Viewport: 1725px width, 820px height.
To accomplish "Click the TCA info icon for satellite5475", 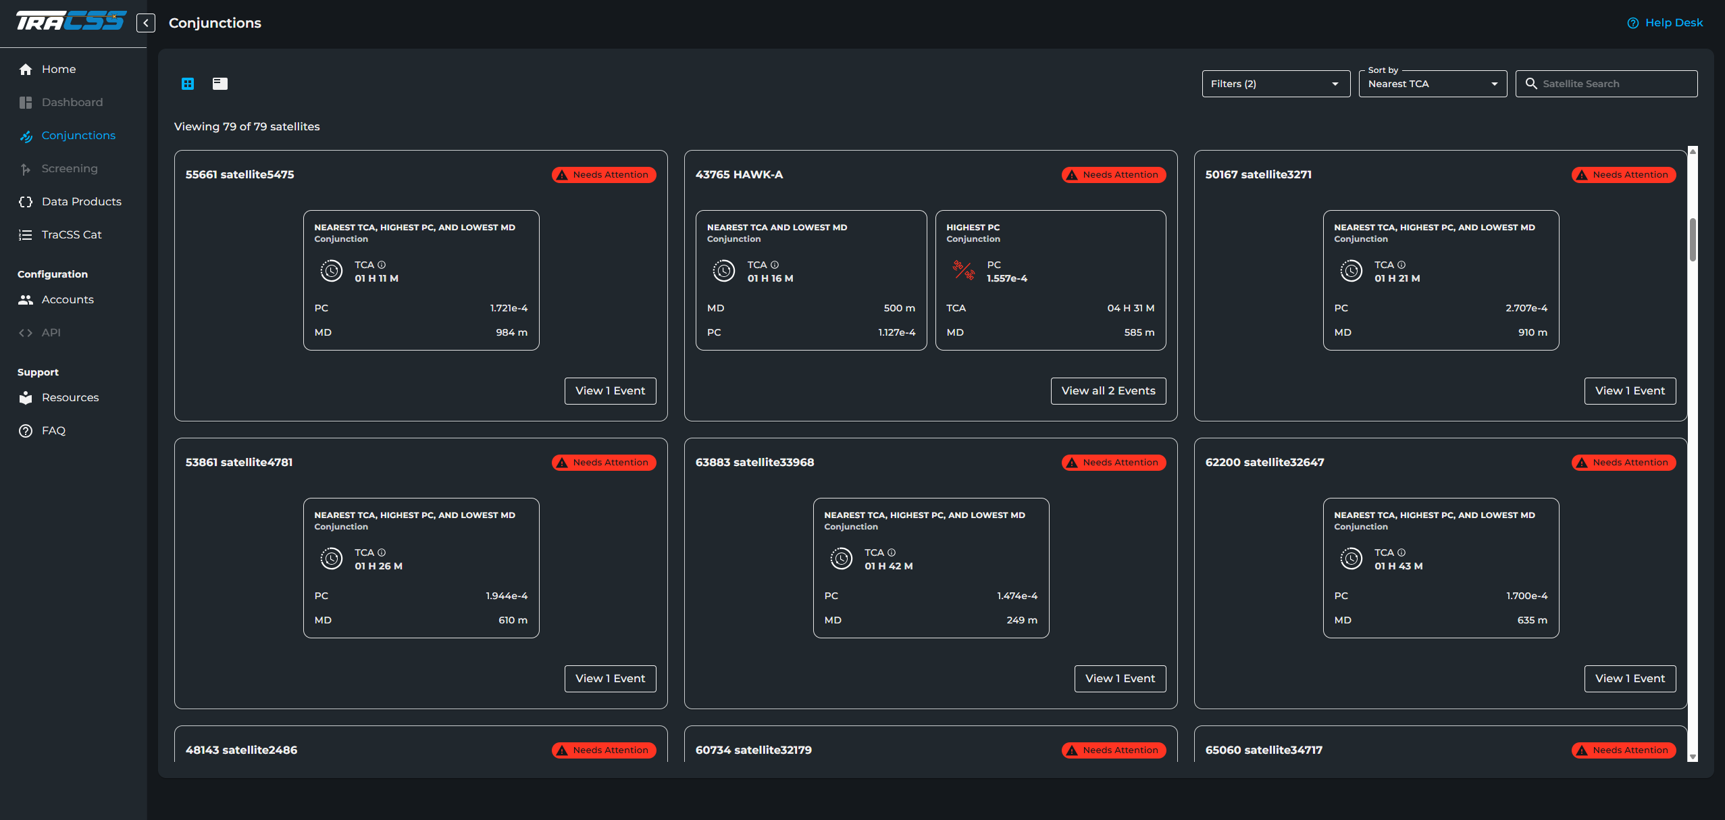I will [382, 265].
